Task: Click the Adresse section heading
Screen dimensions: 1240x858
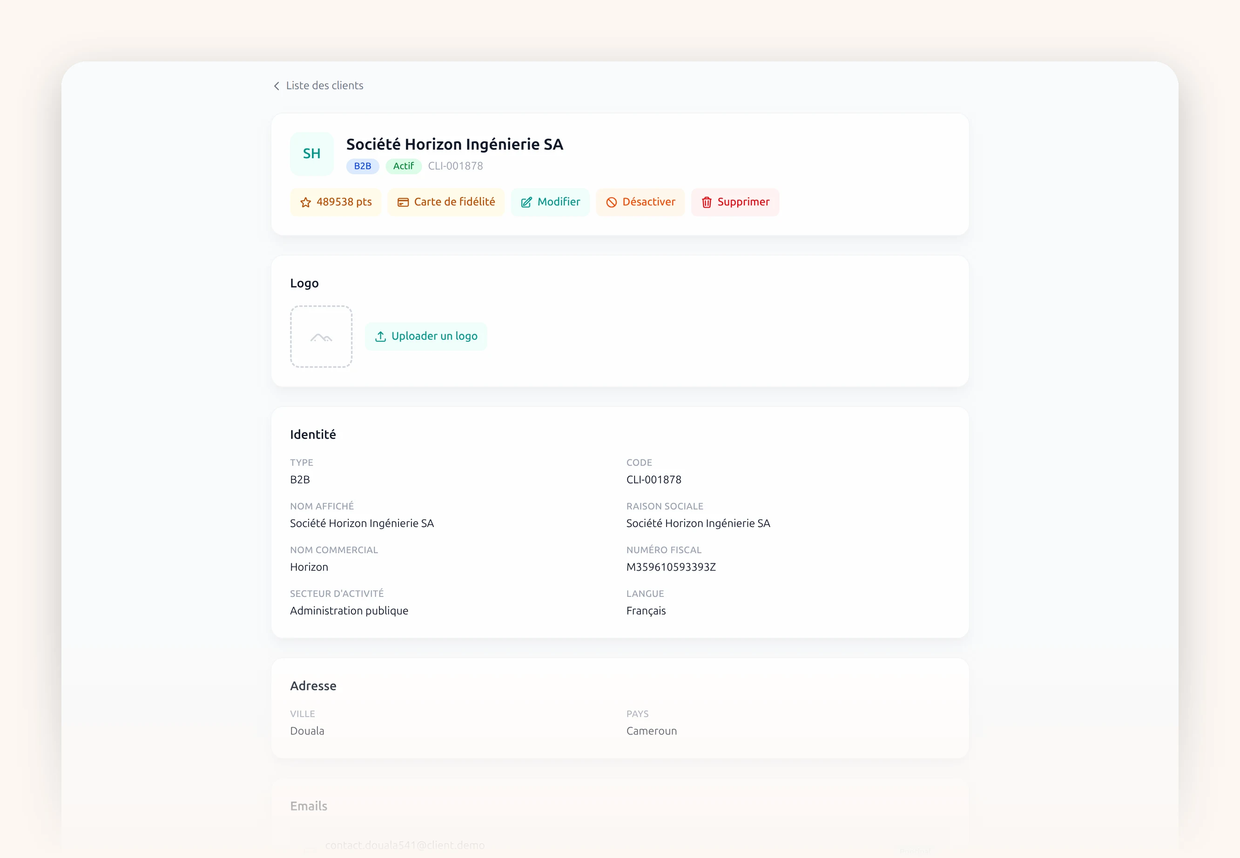Action: pos(313,686)
